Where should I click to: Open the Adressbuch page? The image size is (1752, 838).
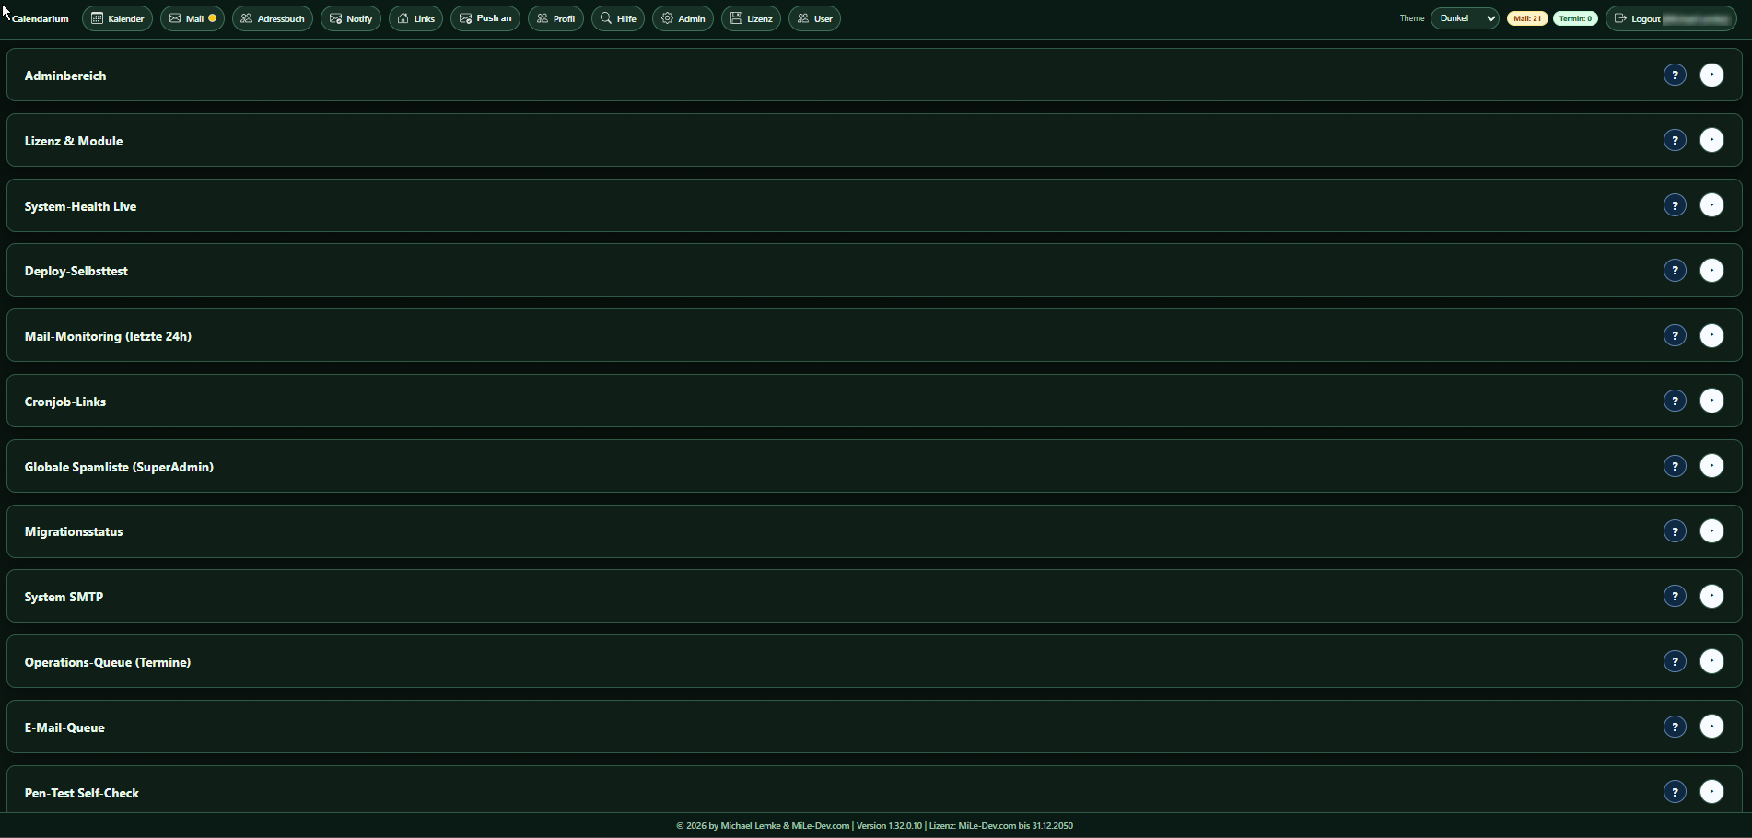point(273,18)
